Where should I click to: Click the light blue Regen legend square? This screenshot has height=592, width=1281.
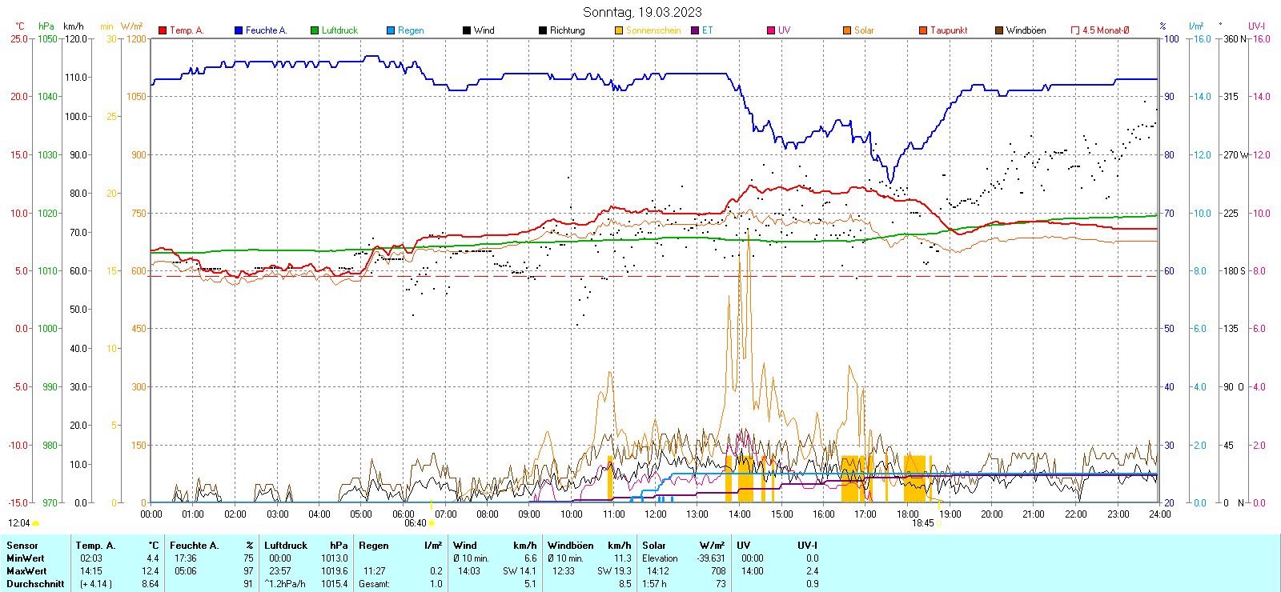coord(391,30)
